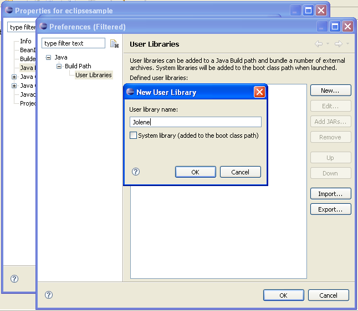Collapse the Java tree node
The width and height of the screenshot is (358, 311).
[49, 57]
